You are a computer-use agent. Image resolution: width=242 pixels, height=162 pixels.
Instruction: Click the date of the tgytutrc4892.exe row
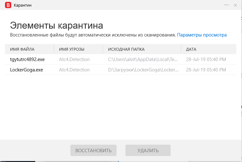coord(206,59)
